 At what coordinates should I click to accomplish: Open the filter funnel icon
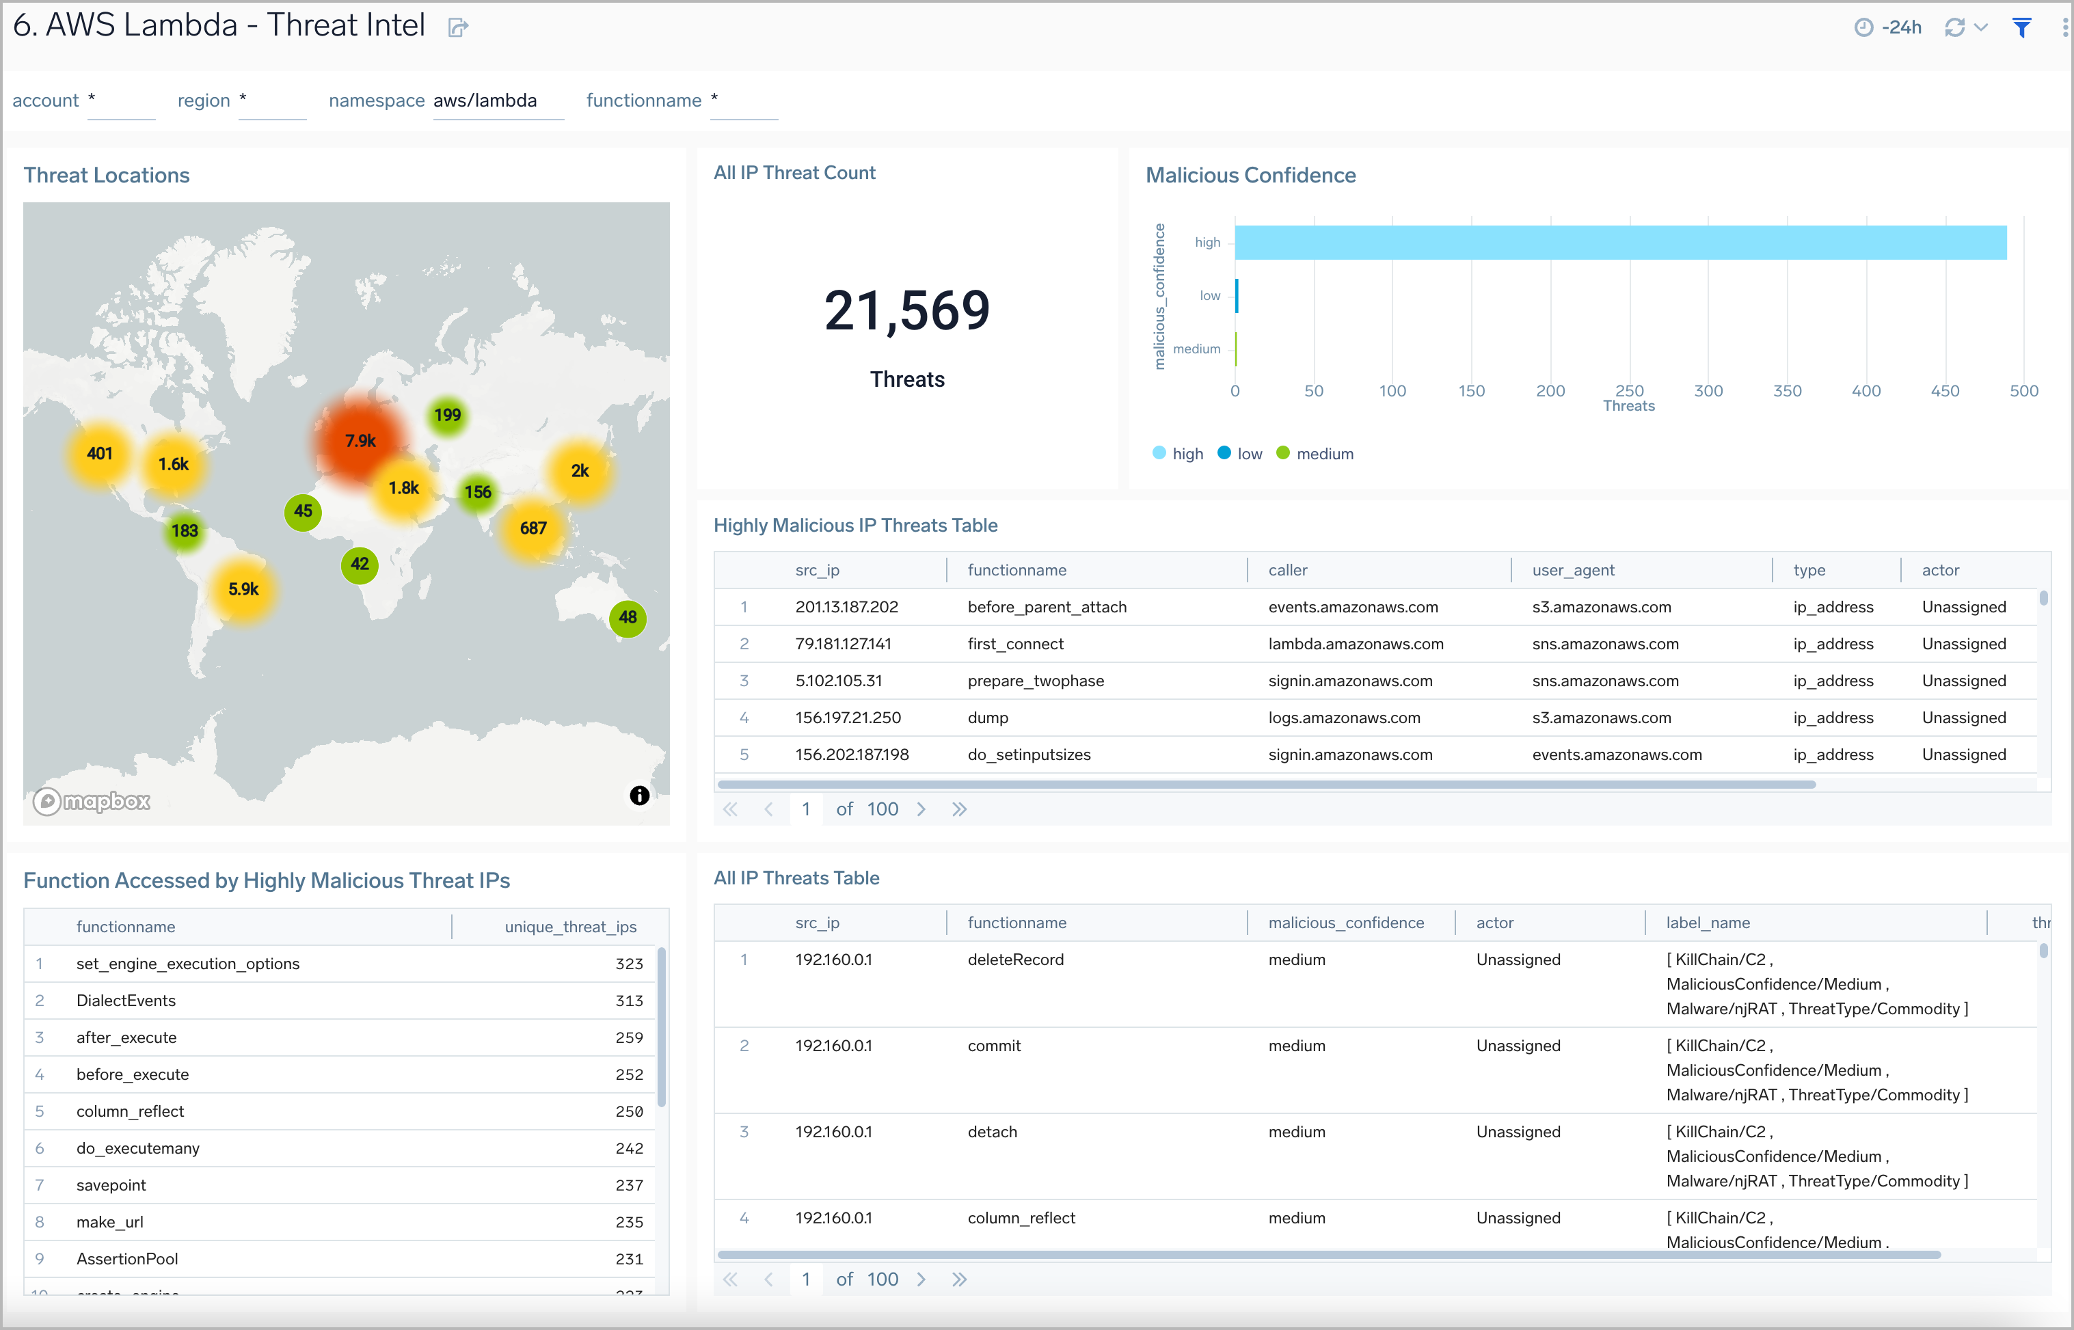pyautogui.click(x=2021, y=27)
